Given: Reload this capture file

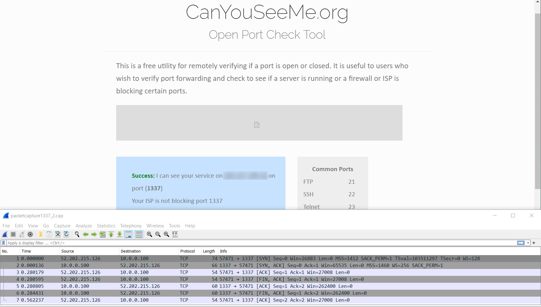Looking at the screenshot, I should [66, 234].
